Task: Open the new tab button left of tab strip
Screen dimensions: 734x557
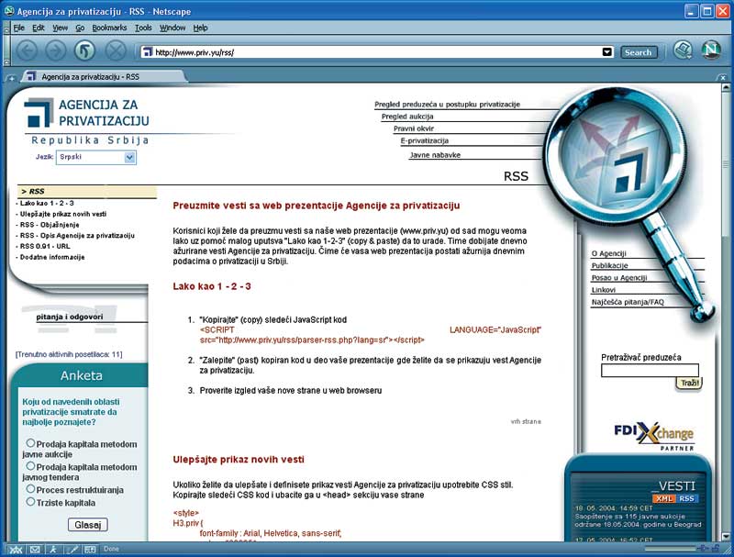Action: pos(11,78)
